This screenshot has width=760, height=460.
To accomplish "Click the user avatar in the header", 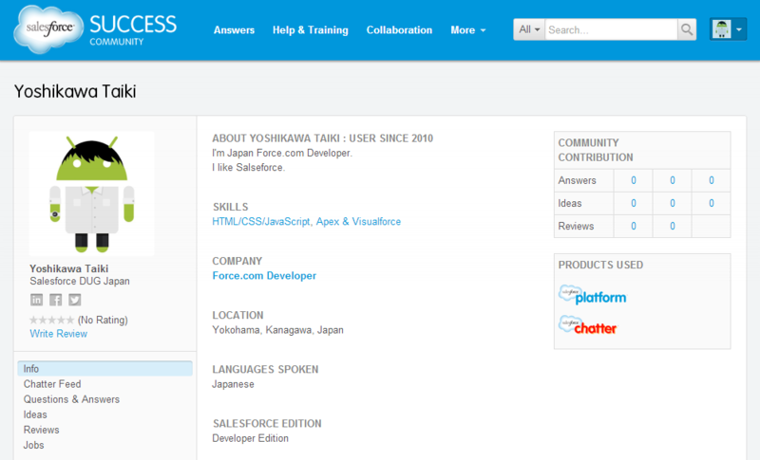I will [721, 29].
